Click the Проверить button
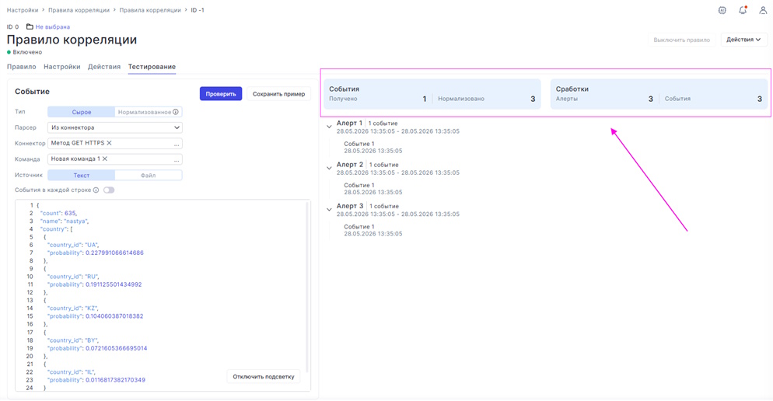The height and width of the screenshot is (401, 773). click(221, 93)
